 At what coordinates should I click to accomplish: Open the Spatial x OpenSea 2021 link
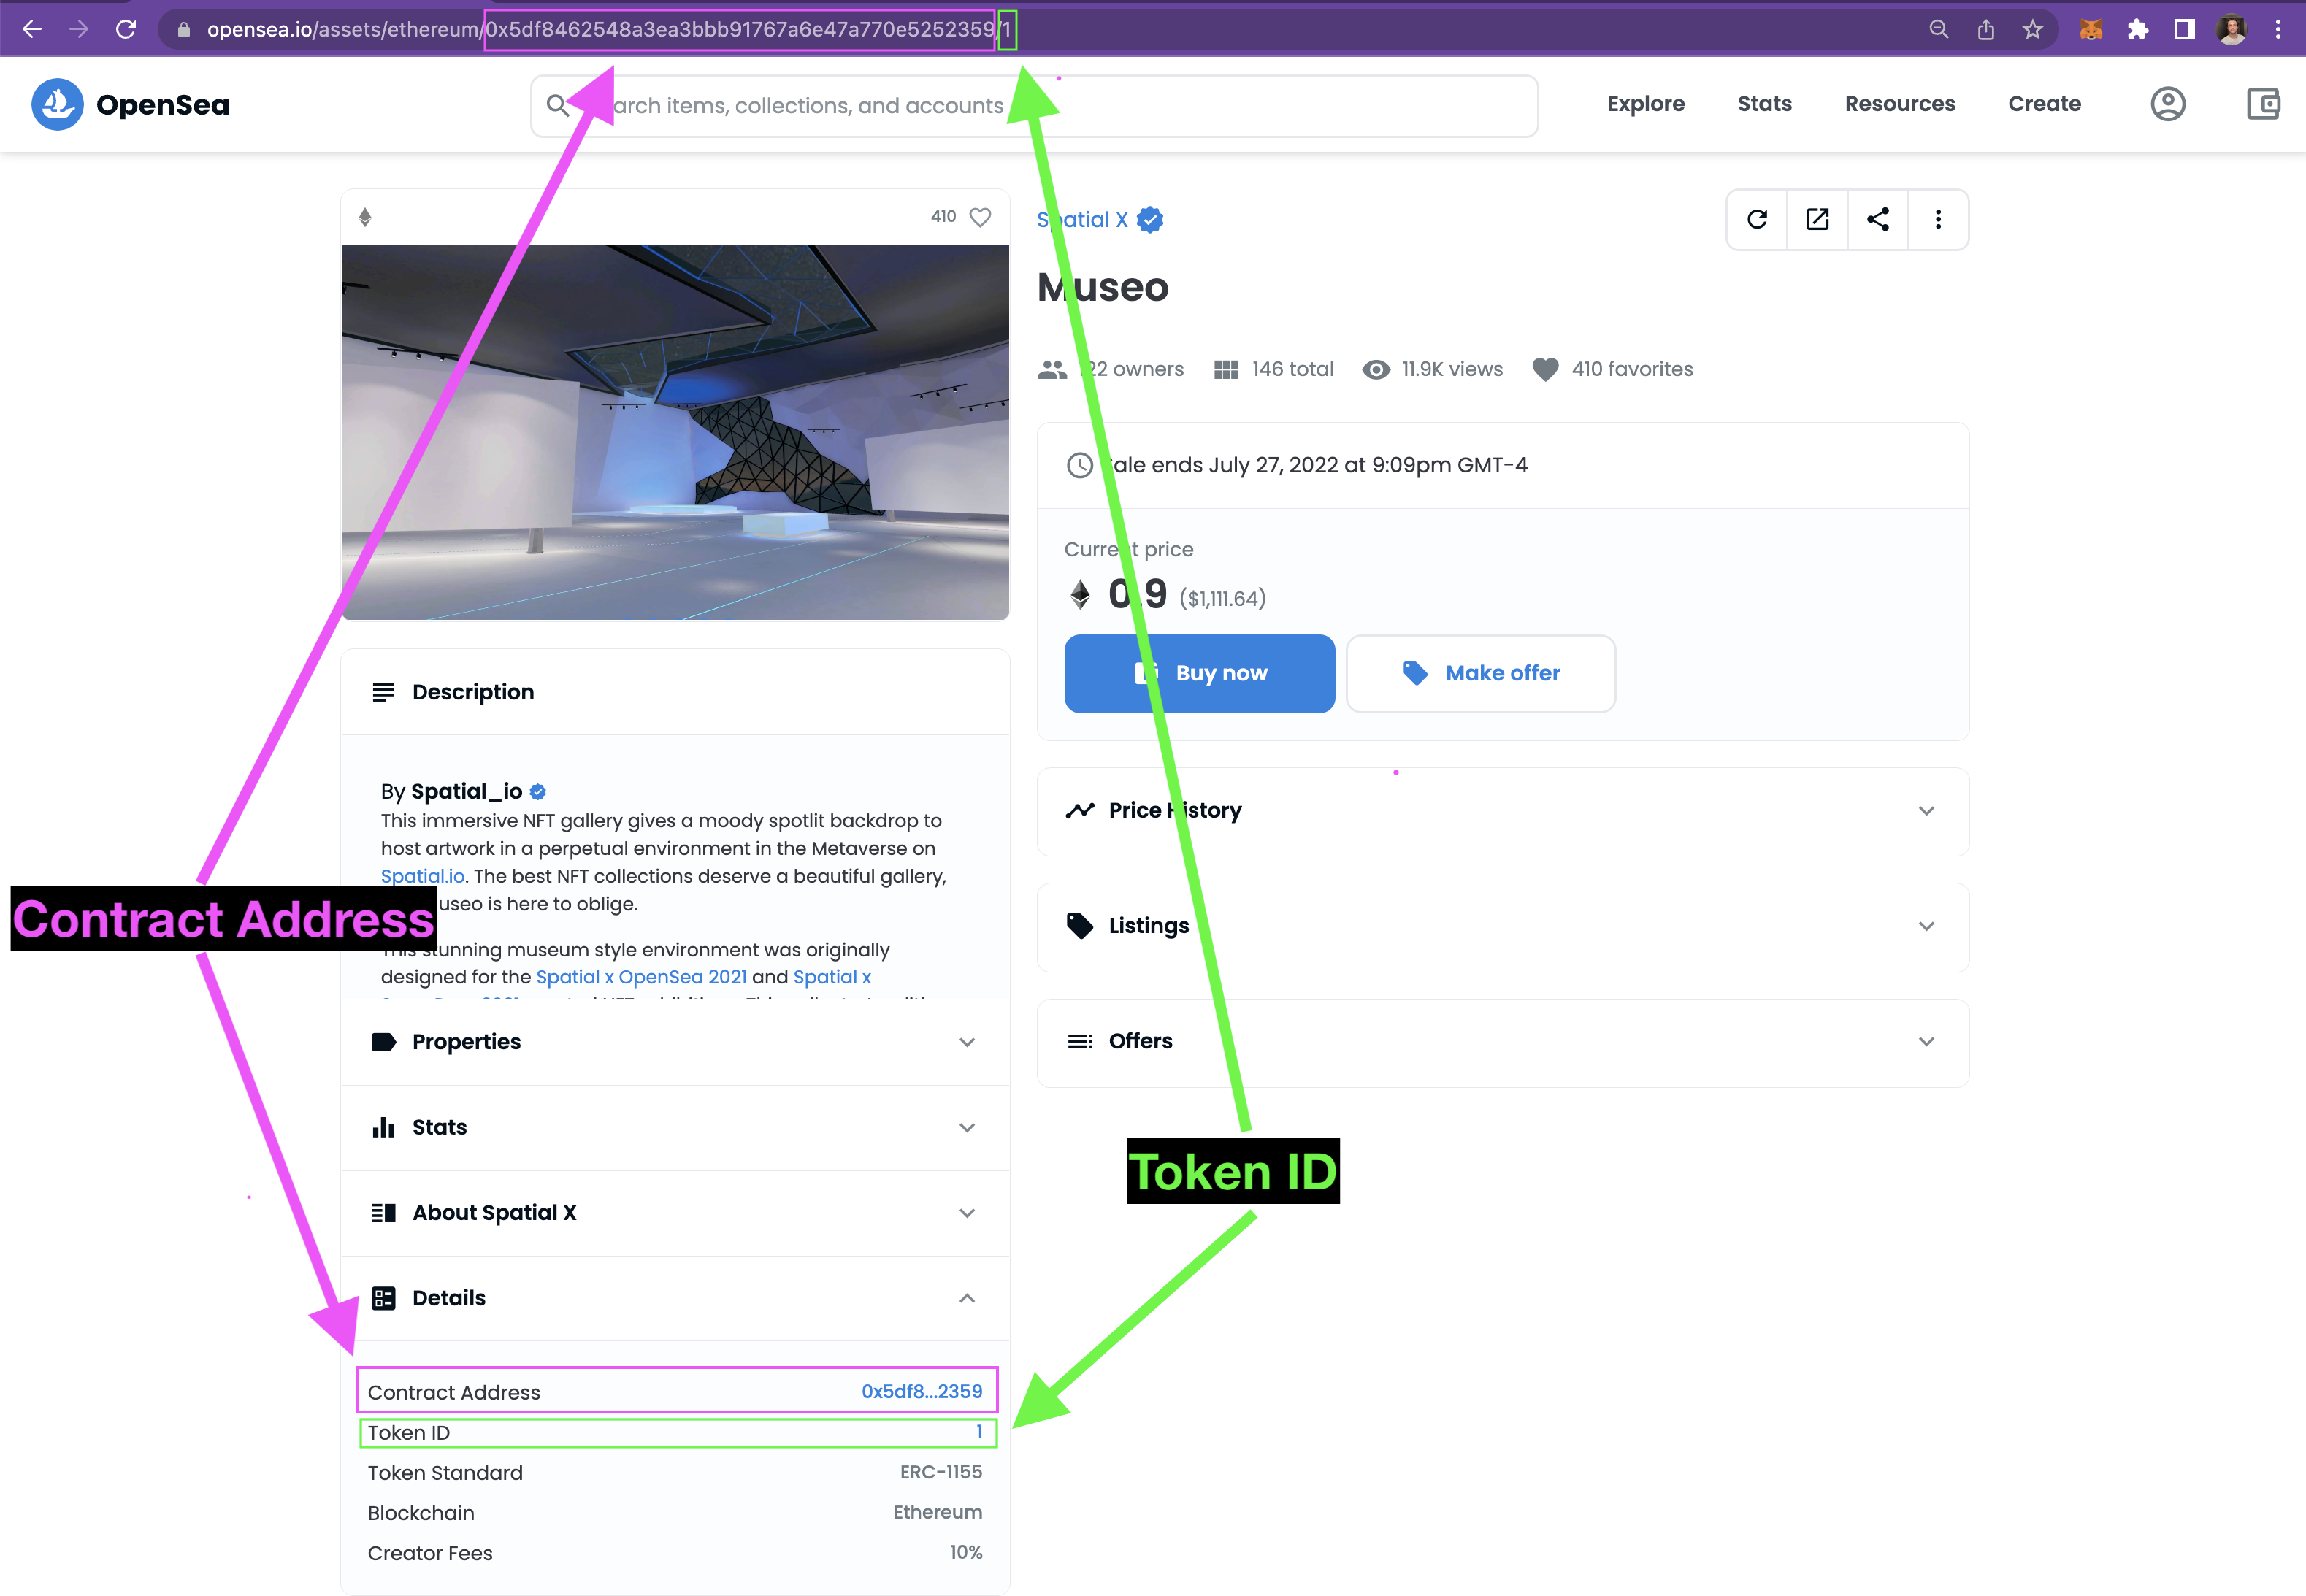[x=641, y=977]
